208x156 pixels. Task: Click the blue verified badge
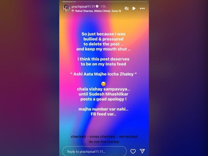coord(97,6)
